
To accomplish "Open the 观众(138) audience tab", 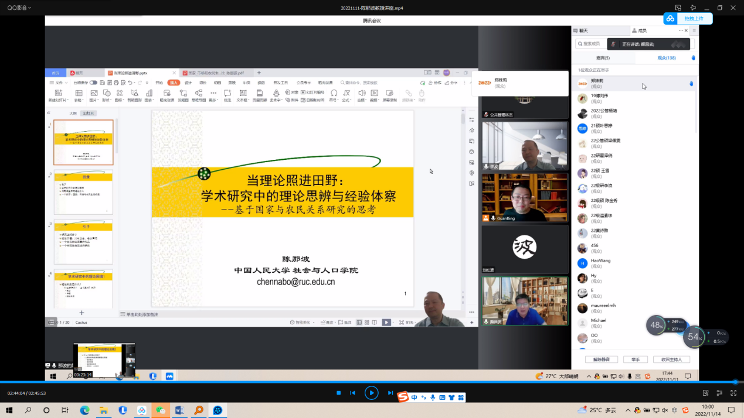I will click(x=667, y=58).
